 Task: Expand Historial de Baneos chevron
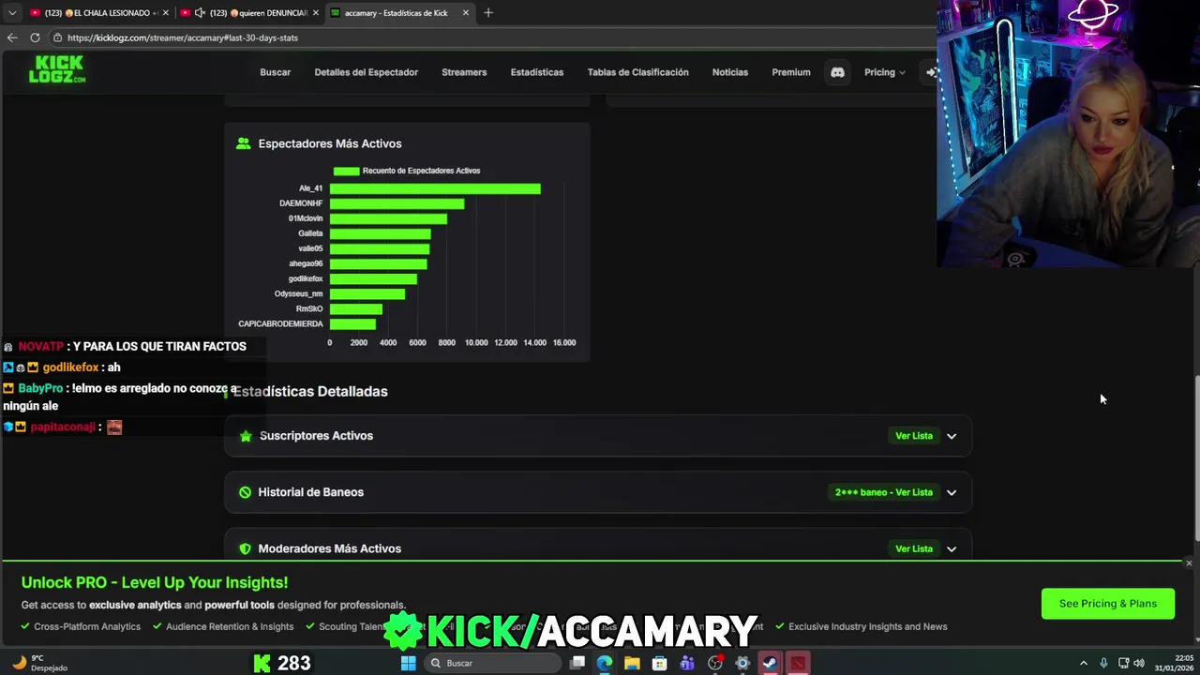coord(952,492)
